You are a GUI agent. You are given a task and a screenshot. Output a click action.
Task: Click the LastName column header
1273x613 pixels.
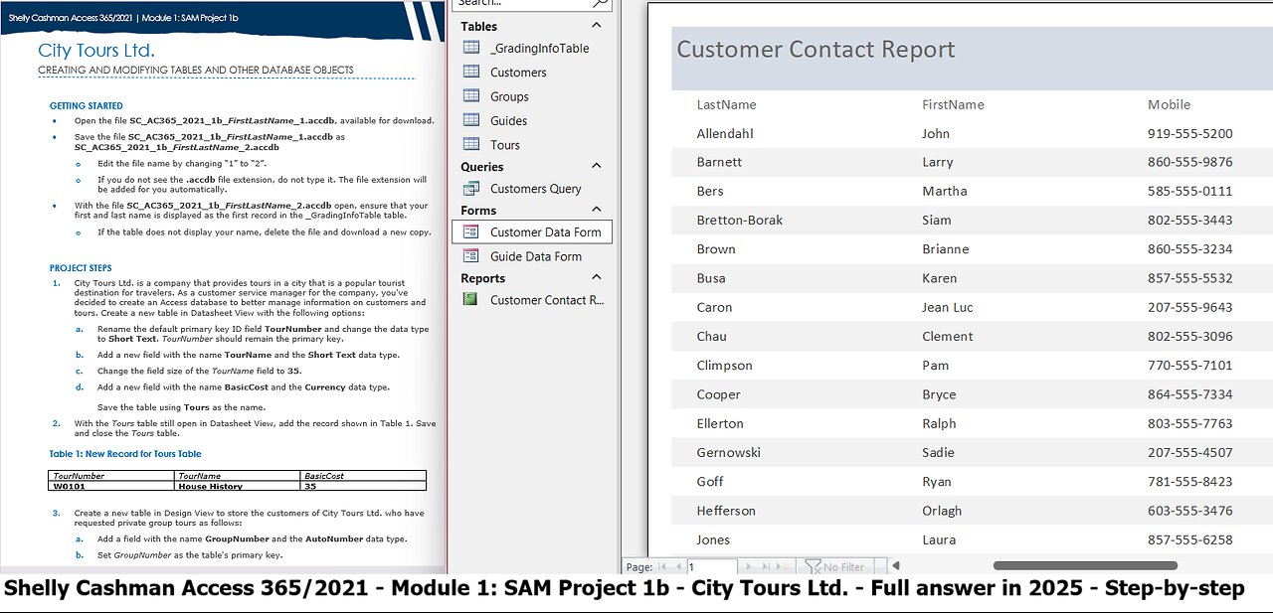(726, 104)
